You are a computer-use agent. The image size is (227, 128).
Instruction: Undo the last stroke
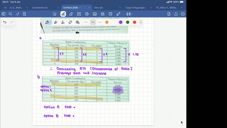tap(5, 22)
